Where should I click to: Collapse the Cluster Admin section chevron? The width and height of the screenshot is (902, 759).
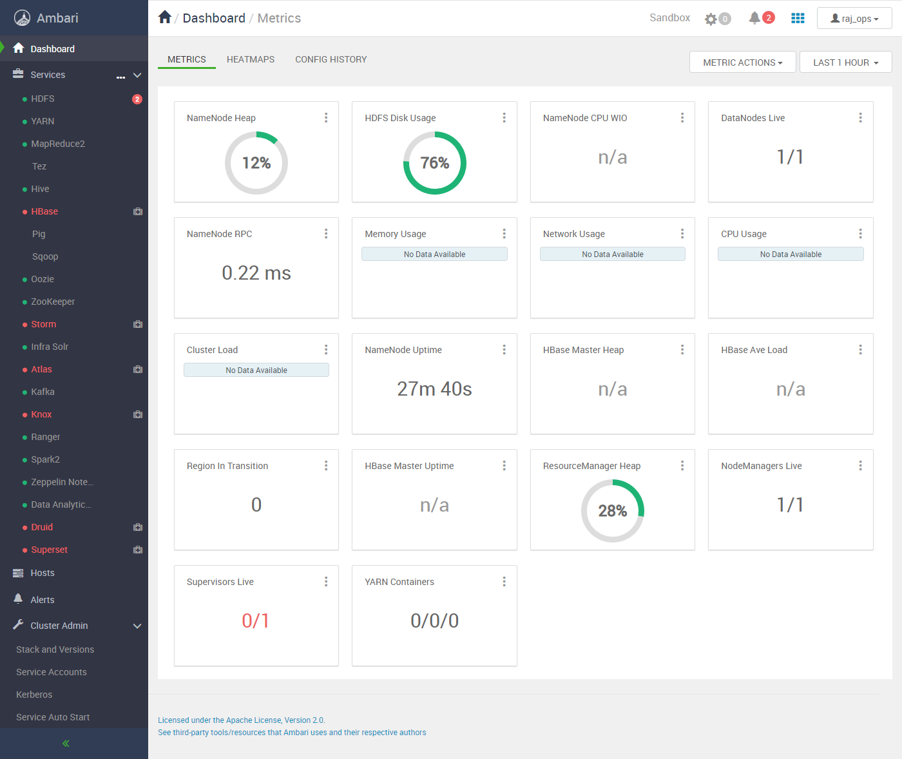click(x=137, y=626)
